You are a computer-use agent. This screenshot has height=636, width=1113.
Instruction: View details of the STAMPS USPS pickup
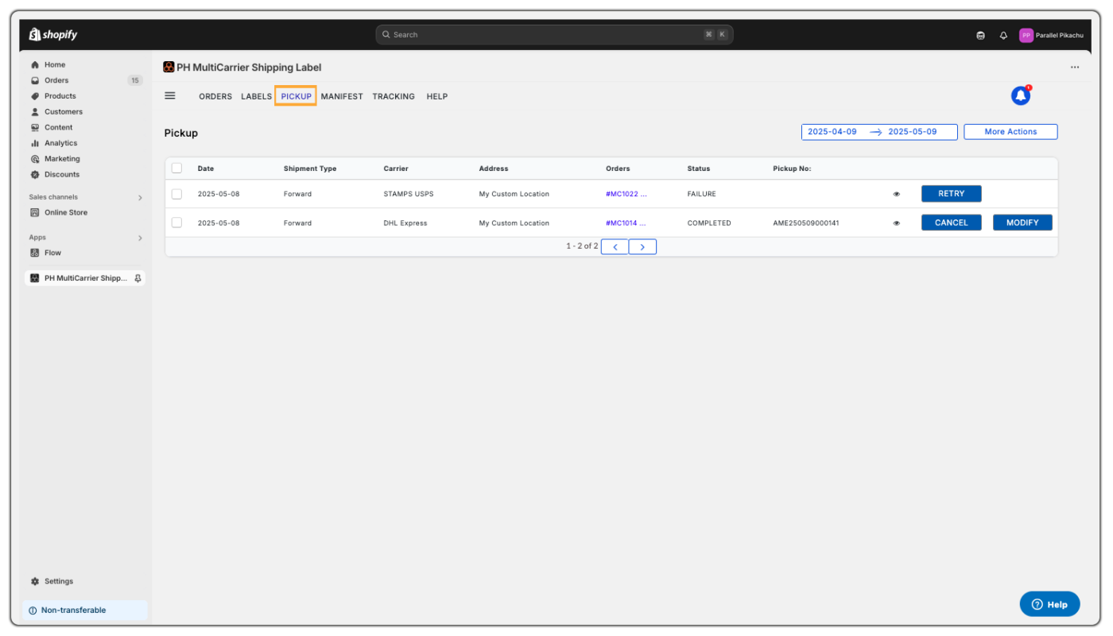coord(897,194)
